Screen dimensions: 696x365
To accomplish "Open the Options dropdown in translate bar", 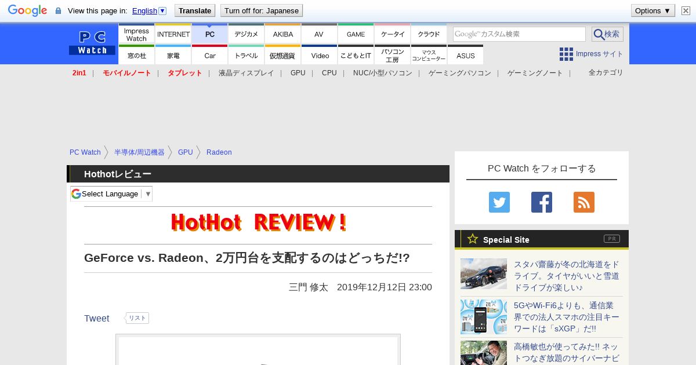I will pos(653,10).
